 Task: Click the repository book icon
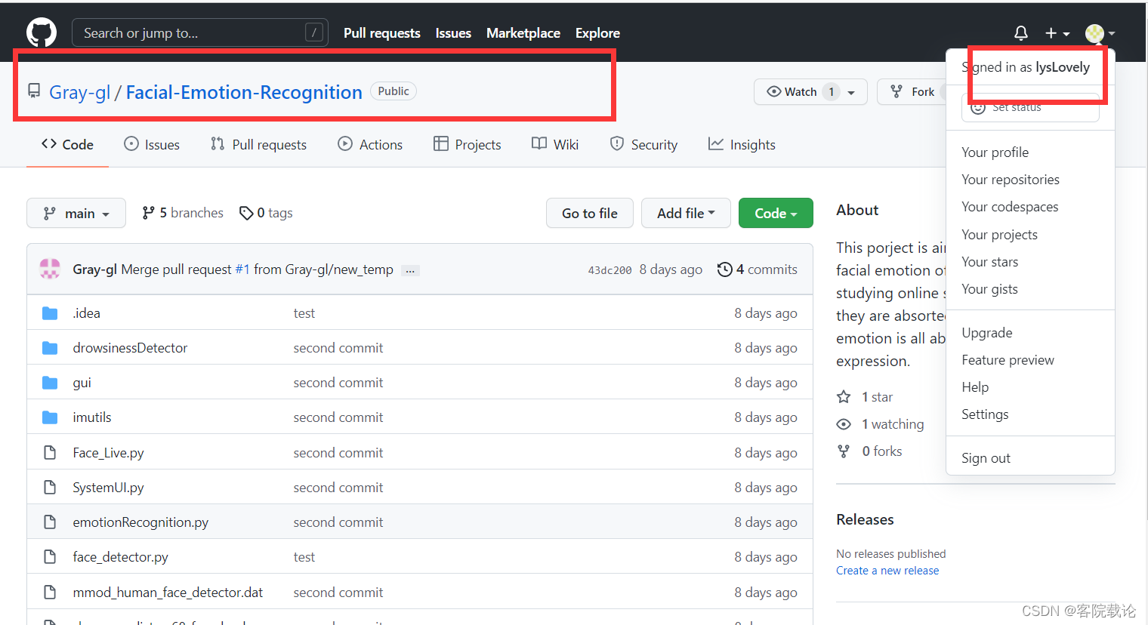33,90
